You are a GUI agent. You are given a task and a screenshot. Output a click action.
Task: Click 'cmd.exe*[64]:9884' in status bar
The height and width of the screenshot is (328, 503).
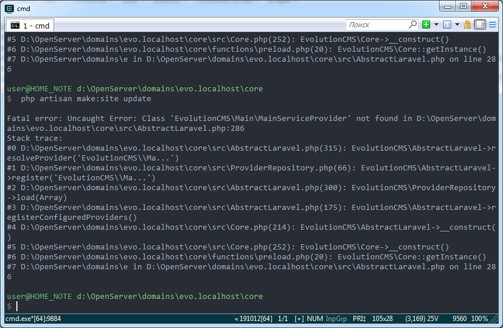(x=33, y=319)
